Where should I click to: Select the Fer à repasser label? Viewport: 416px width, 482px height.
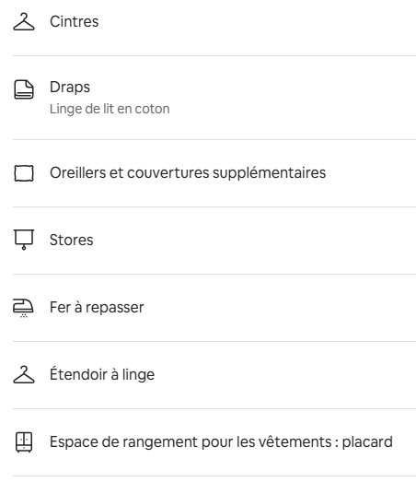pos(97,308)
